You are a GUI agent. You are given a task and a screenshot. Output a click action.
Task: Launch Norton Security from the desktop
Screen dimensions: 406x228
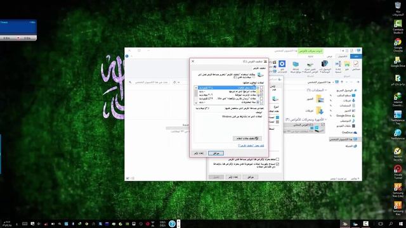tap(398, 155)
